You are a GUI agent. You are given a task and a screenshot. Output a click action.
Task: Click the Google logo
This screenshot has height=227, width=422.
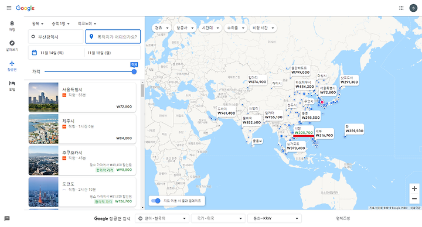tap(25, 8)
